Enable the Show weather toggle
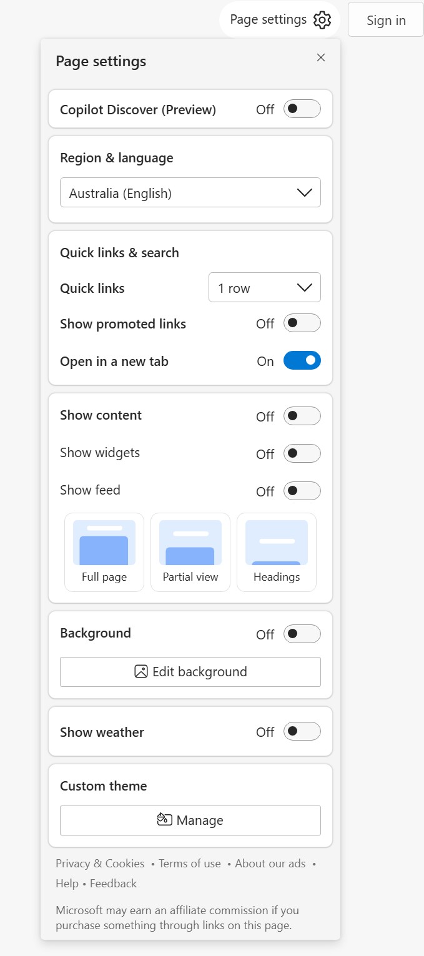Viewport: 424px width, 956px height. pos(302,731)
